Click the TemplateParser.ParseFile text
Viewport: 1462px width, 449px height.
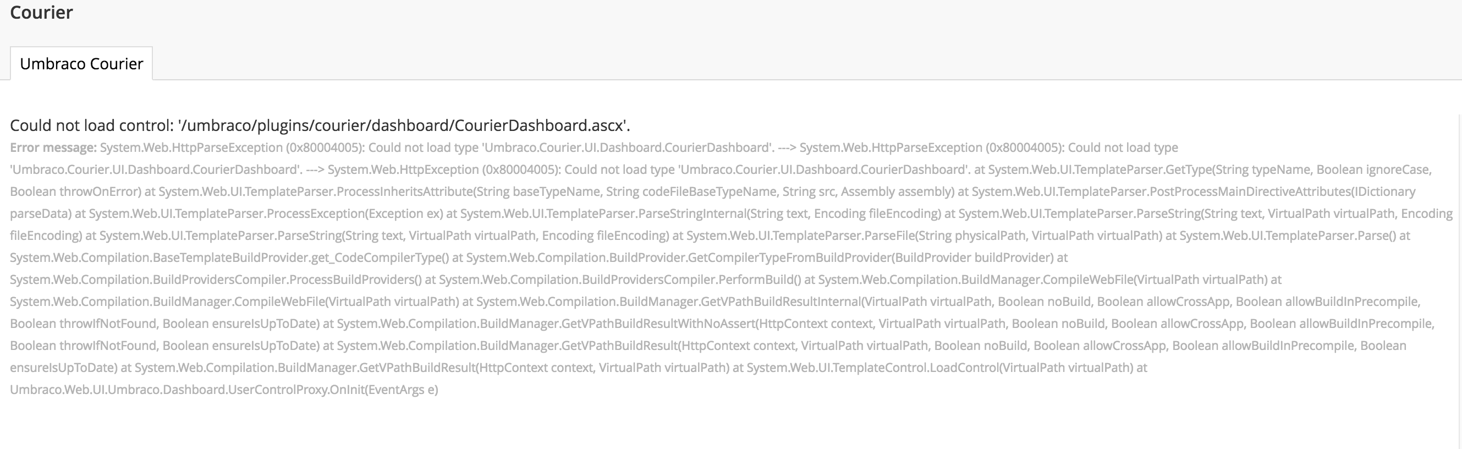(x=799, y=236)
